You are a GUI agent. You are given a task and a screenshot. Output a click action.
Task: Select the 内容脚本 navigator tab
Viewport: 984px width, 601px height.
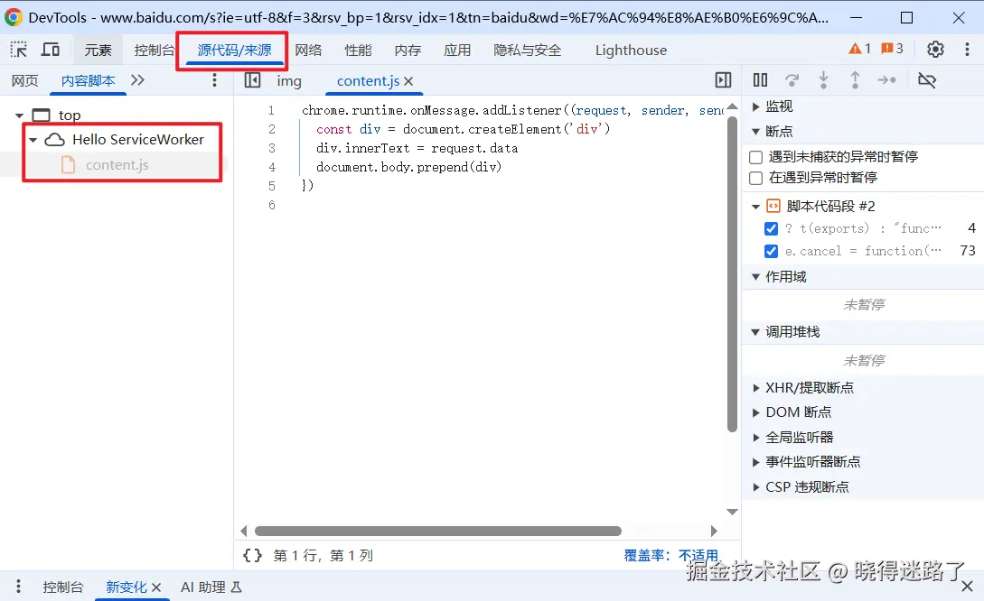pyautogui.click(x=89, y=80)
